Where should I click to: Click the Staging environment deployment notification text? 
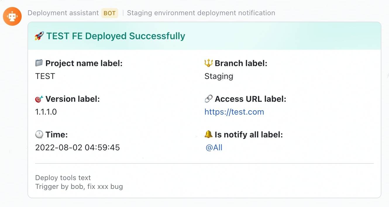pos(201,13)
